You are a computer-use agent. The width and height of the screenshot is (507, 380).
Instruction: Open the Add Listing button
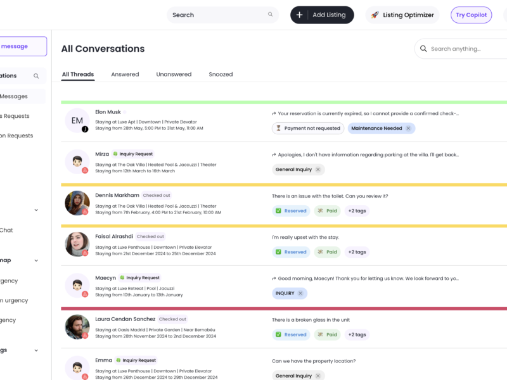pyautogui.click(x=322, y=15)
